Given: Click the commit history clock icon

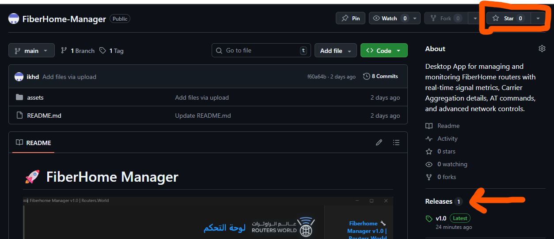Looking at the screenshot, I should (x=367, y=76).
